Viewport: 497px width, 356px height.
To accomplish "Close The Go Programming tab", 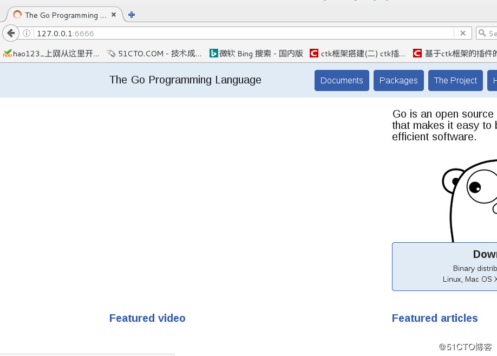I will [x=114, y=15].
